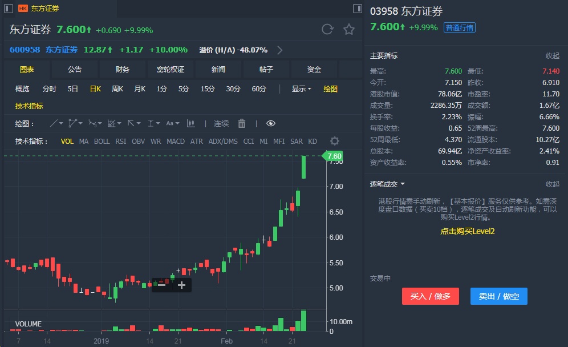Switch to the 窝轮权证 tab
Image resolution: width=568 pixels, height=347 pixels.
pos(171,69)
